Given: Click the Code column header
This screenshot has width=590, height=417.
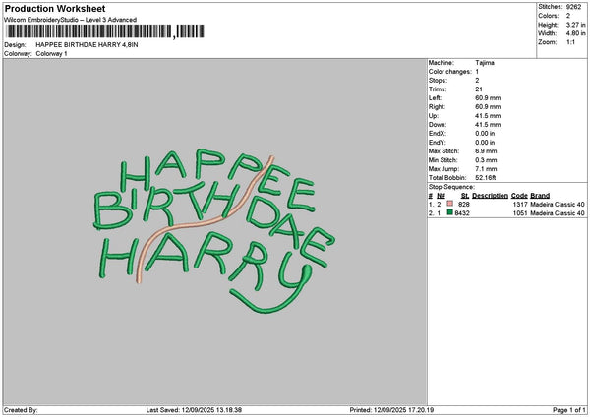Looking at the screenshot, I should tap(519, 196).
